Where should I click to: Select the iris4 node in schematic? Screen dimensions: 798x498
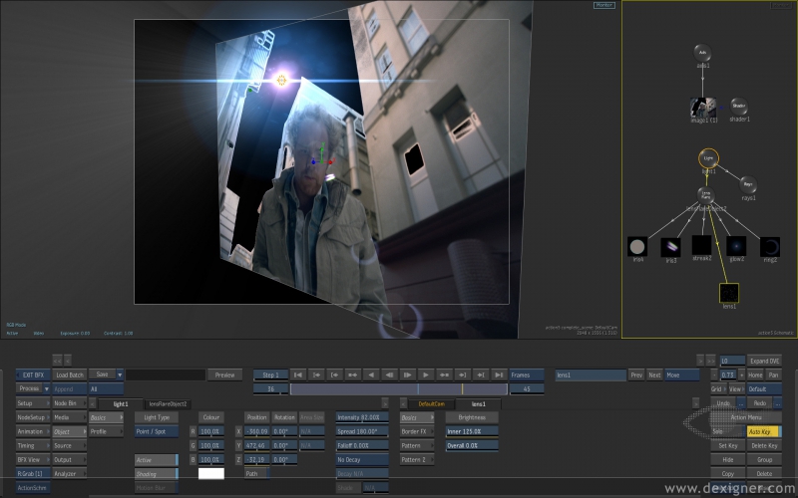(637, 247)
